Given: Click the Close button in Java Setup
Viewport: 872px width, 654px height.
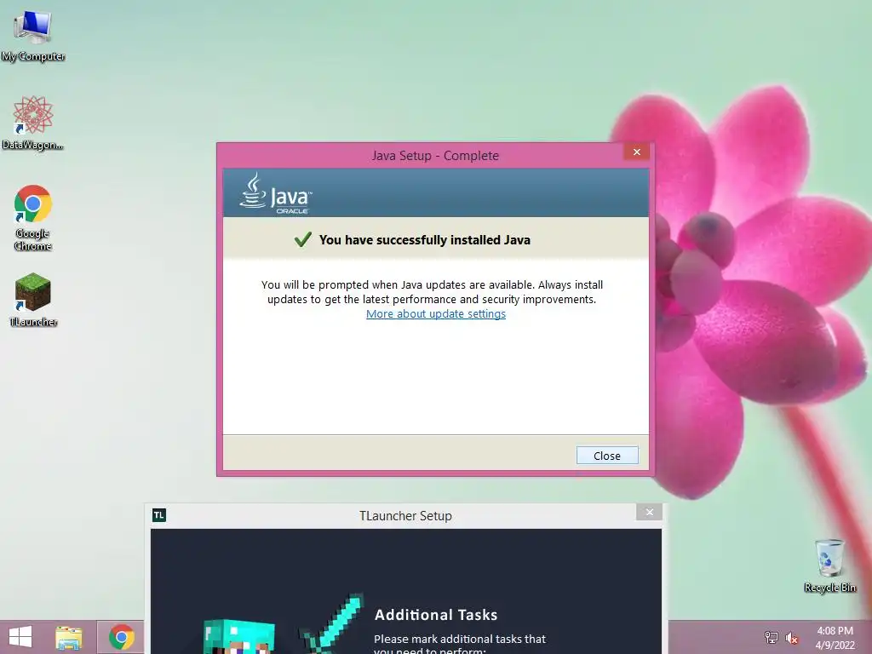Looking at the screenshot, I should pos(606,456).
